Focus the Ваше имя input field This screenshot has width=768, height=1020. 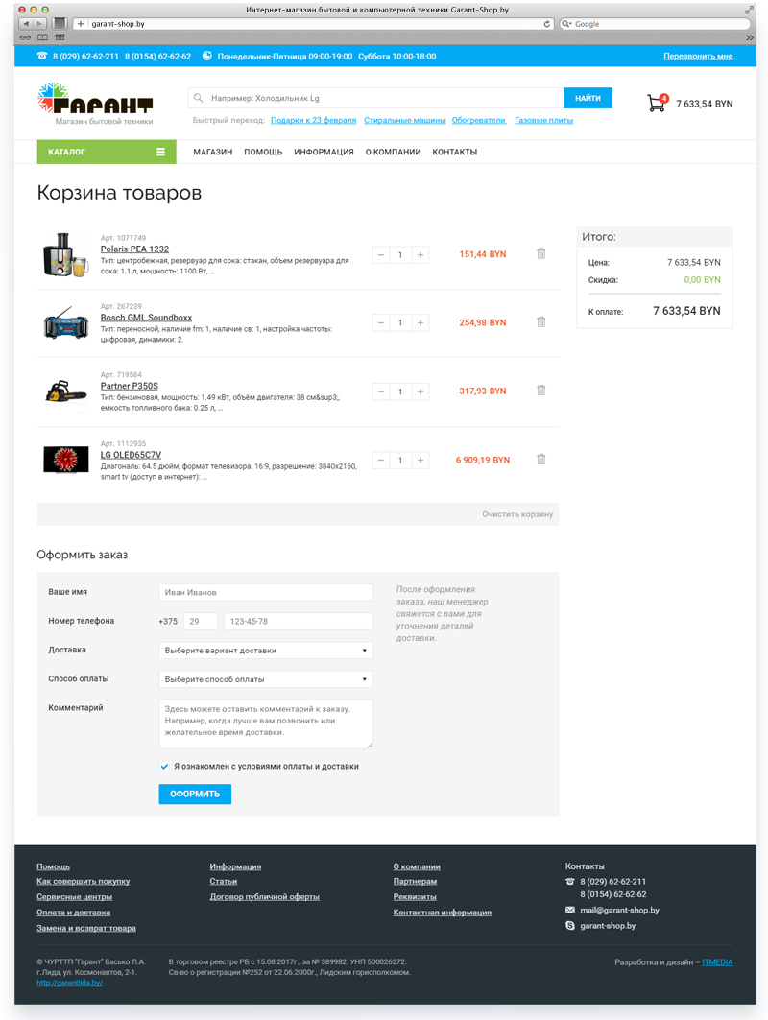pos(266,592)
